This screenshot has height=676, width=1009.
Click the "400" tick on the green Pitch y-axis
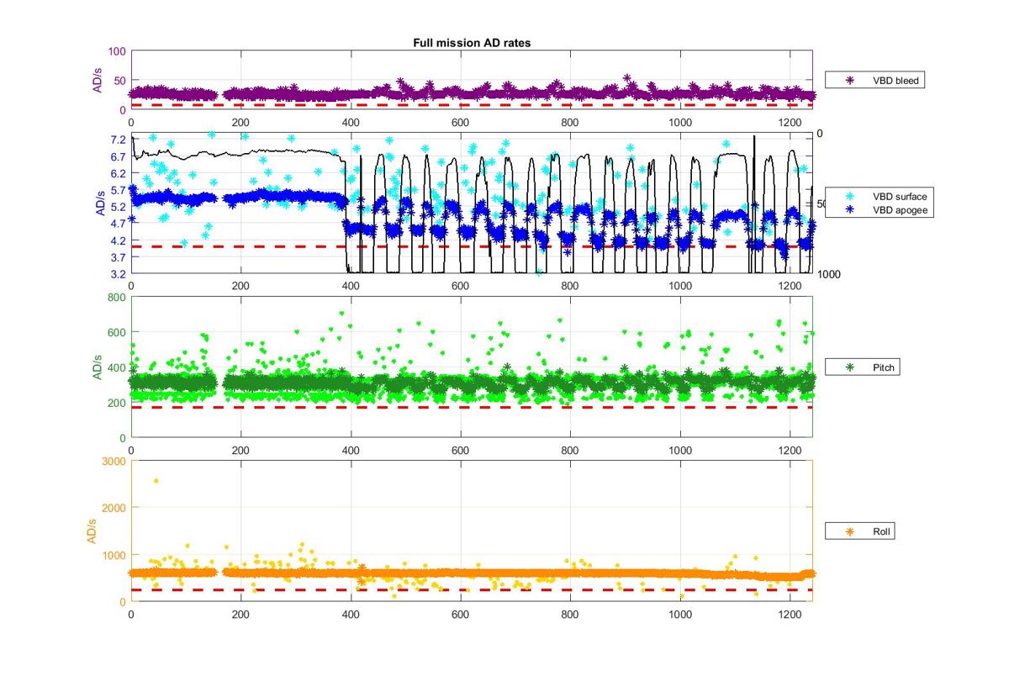(117, 367)
